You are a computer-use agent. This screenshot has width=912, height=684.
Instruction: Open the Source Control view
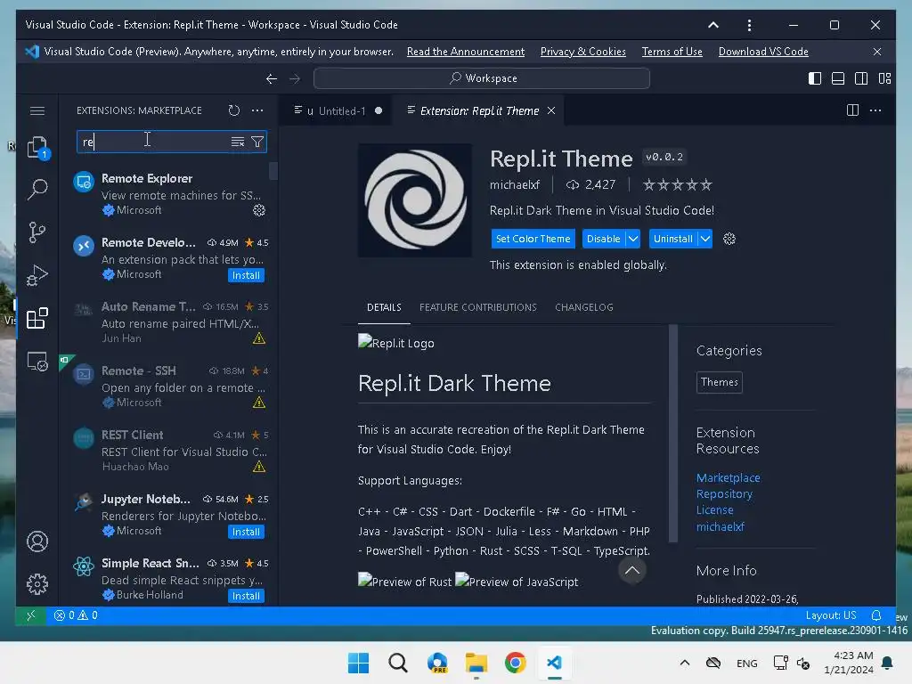(37, 232)
